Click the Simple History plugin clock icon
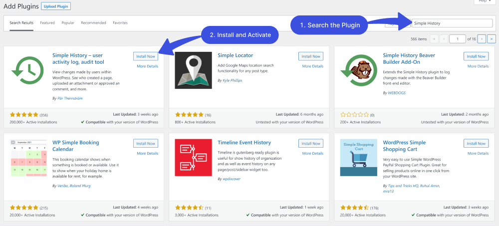499x226 pixels. coord(28,70)
